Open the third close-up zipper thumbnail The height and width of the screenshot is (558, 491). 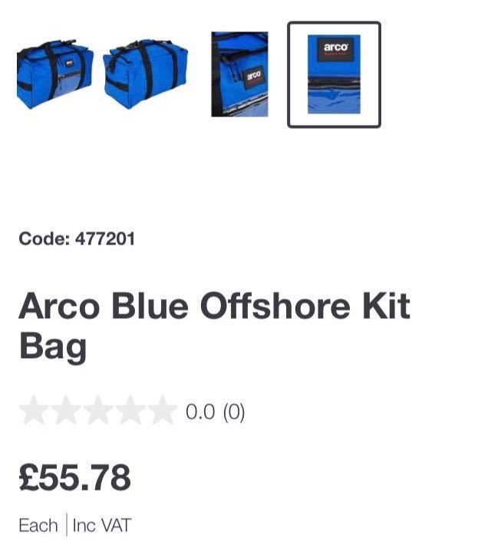[239, 74]
